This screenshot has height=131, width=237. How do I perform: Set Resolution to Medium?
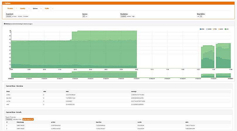[x=128, y=16]
